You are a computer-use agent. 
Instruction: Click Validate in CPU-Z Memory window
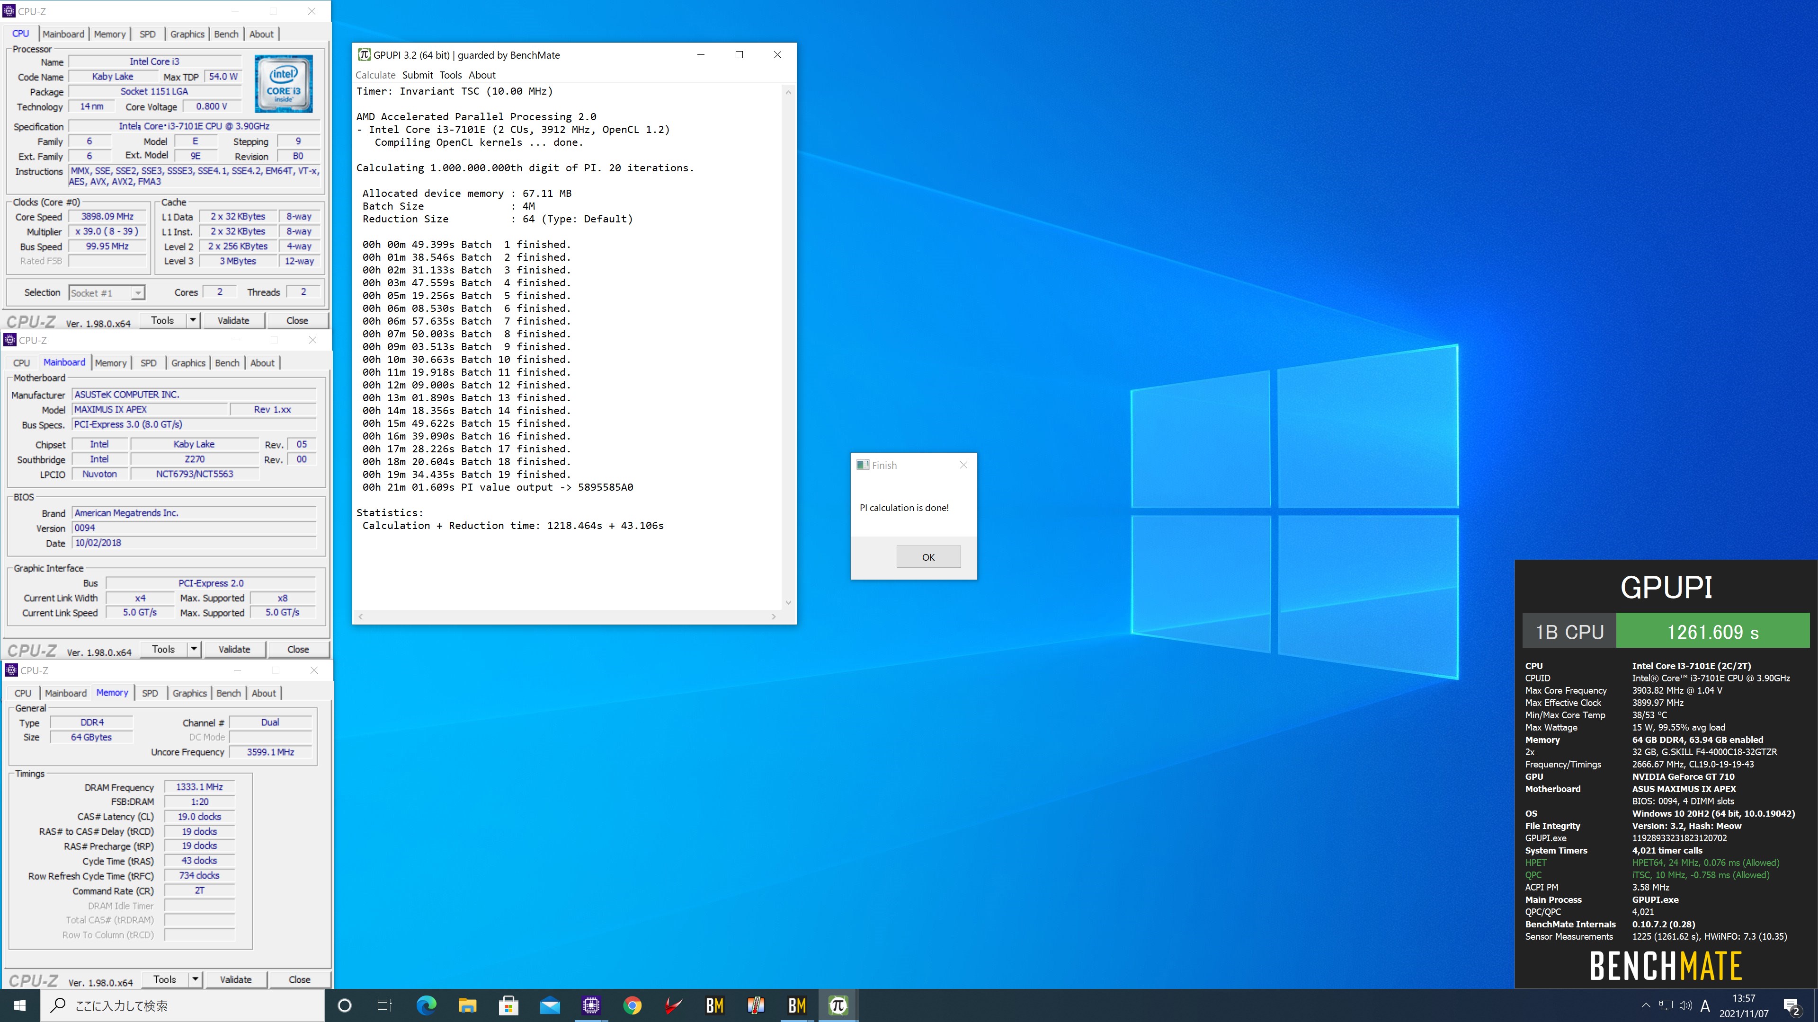235,979
